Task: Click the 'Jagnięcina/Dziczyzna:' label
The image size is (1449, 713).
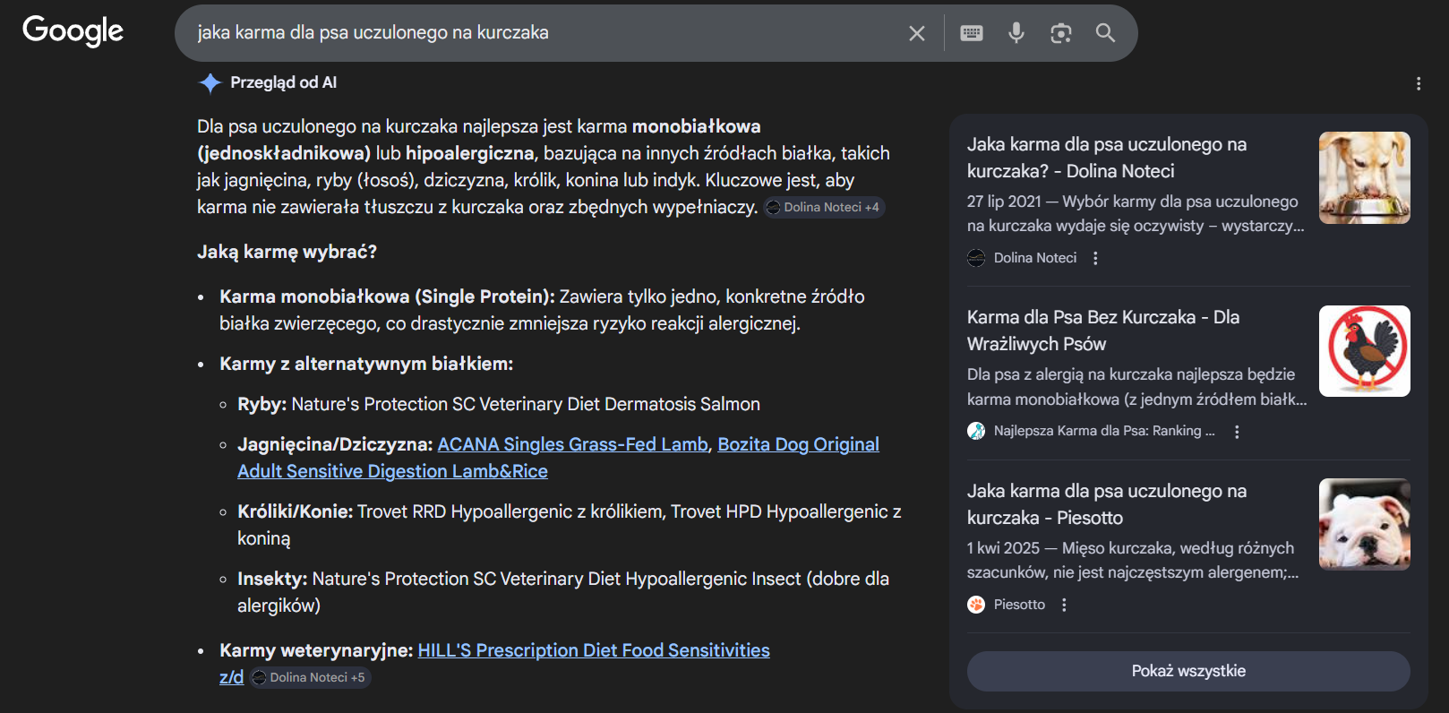Action: pos(335,444)
